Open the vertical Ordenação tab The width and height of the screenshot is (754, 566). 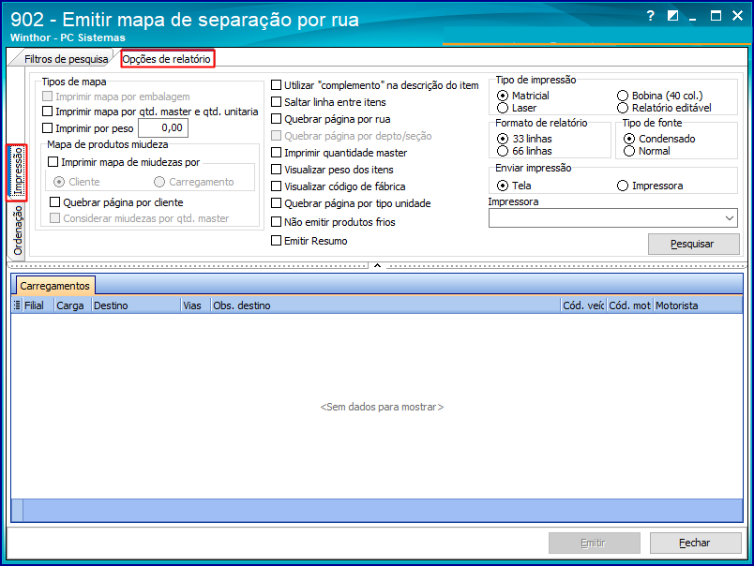click(17, 231)
